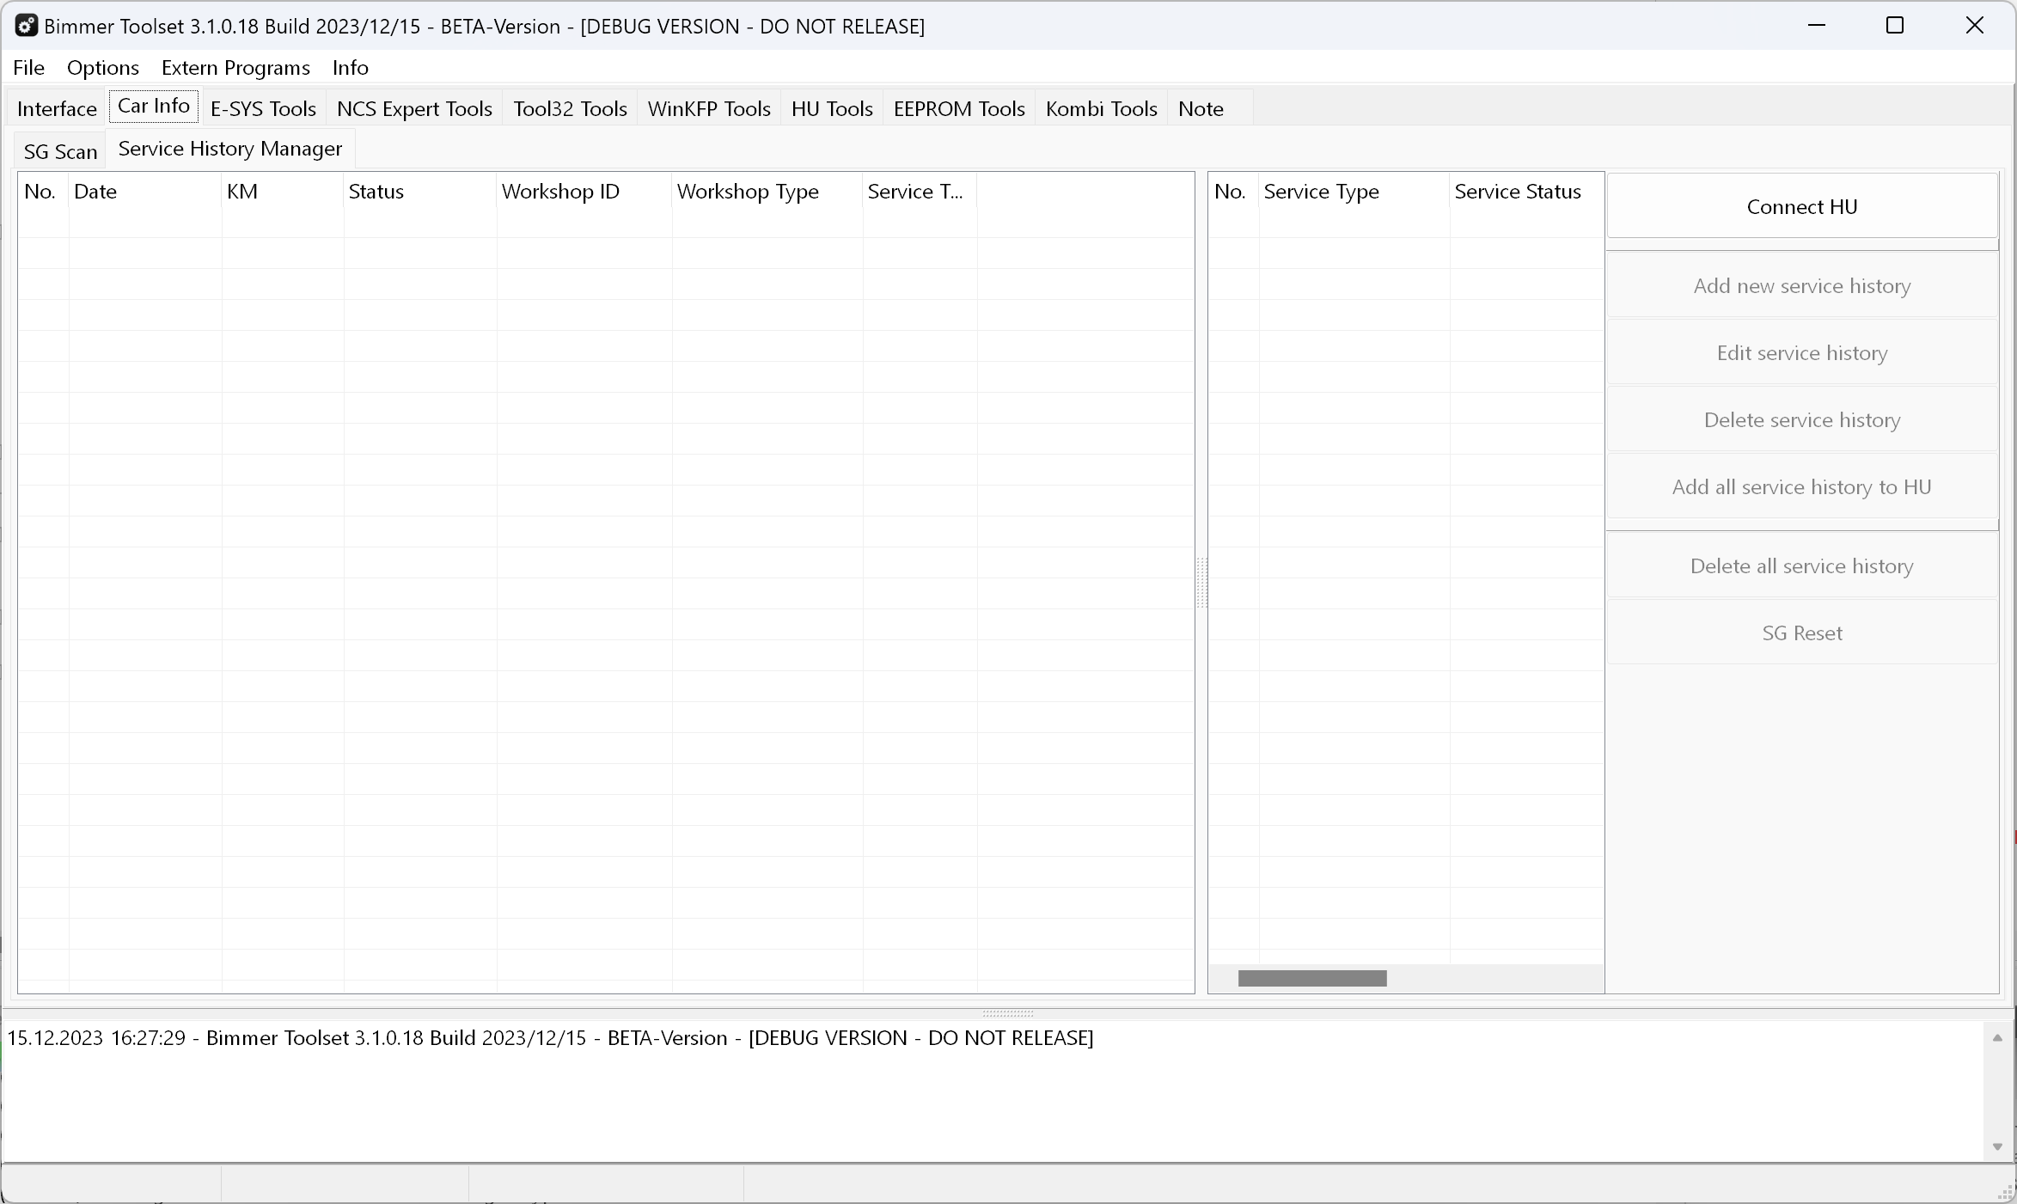Open the NCS Expert Tools tab
Image resolution: width=2017 pixels, height=1204 pixels.
pyautogui.click(x=414, y=109)
